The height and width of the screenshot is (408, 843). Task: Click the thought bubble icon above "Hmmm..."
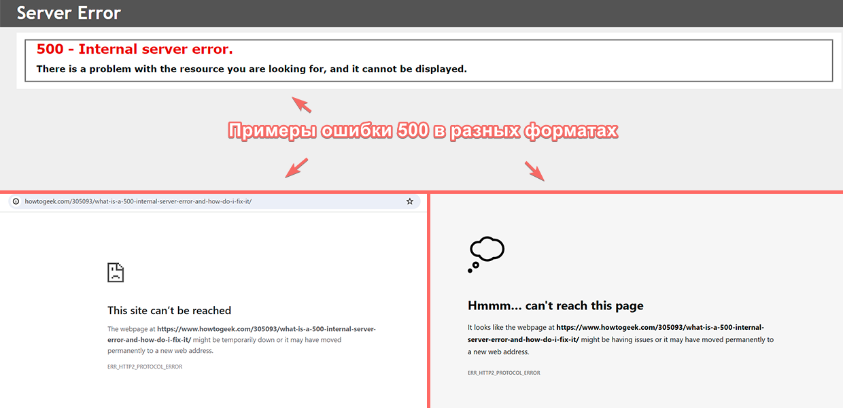[x=486, y=255]
